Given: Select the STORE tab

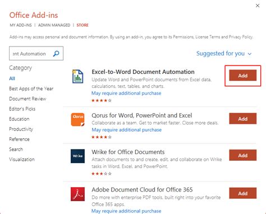Looking at the screenshot, I should coord(82,25).
